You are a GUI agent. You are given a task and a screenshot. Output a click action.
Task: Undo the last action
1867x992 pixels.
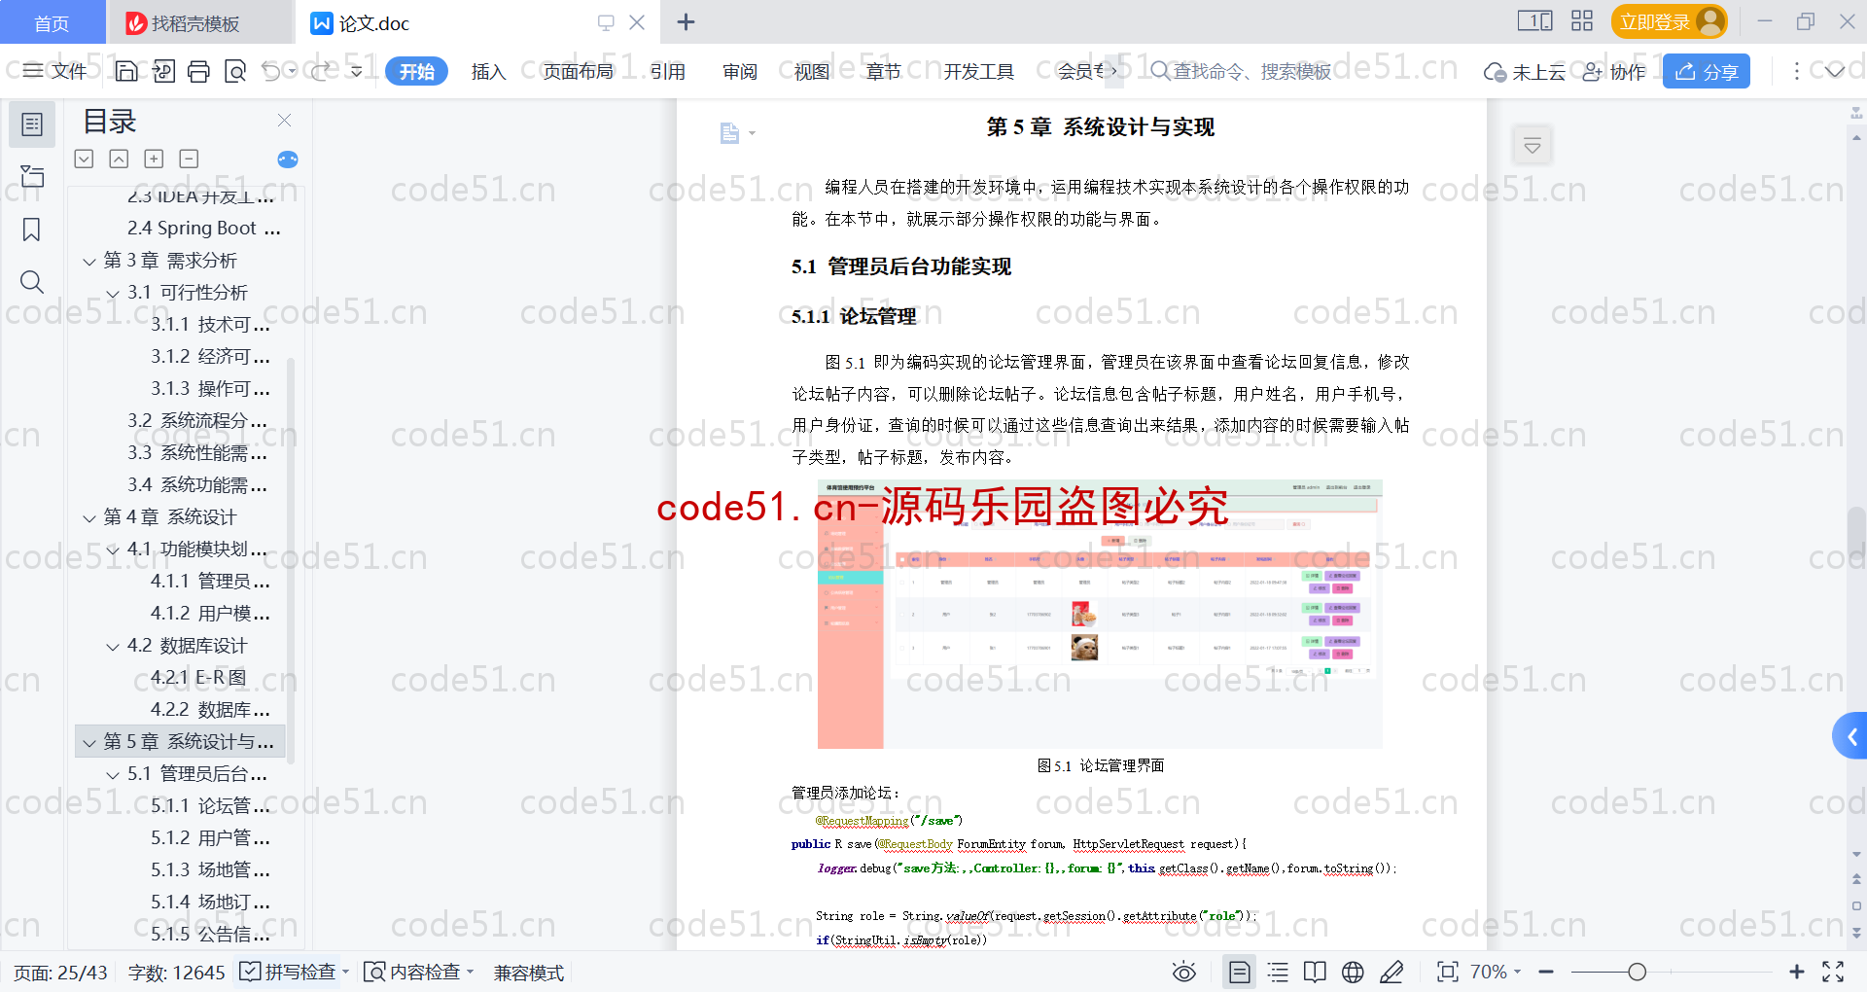click(x=271, y=71)
